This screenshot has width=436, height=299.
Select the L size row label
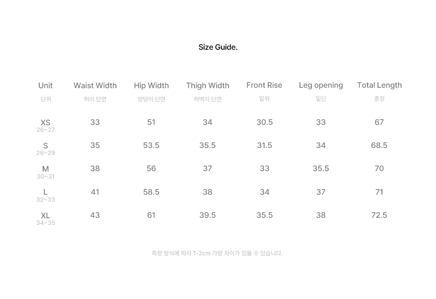coord(46,192)
